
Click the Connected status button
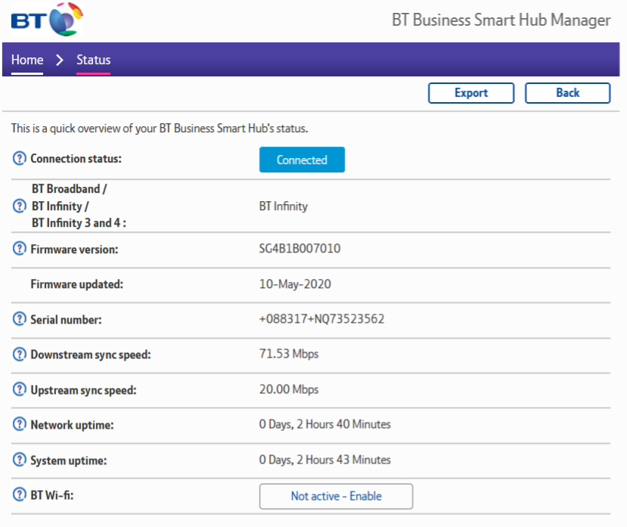(302, 160)
